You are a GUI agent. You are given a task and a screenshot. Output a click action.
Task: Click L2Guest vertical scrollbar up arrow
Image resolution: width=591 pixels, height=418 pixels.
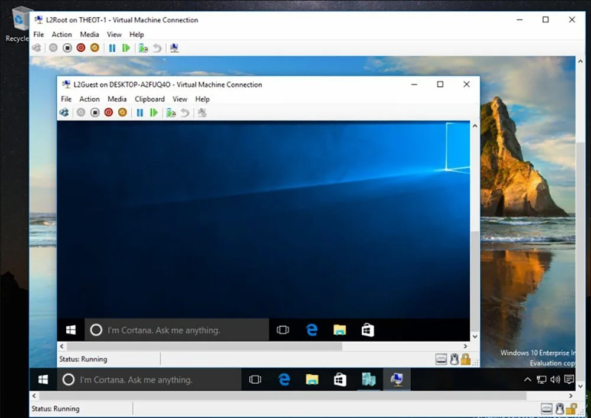[475, 126]
